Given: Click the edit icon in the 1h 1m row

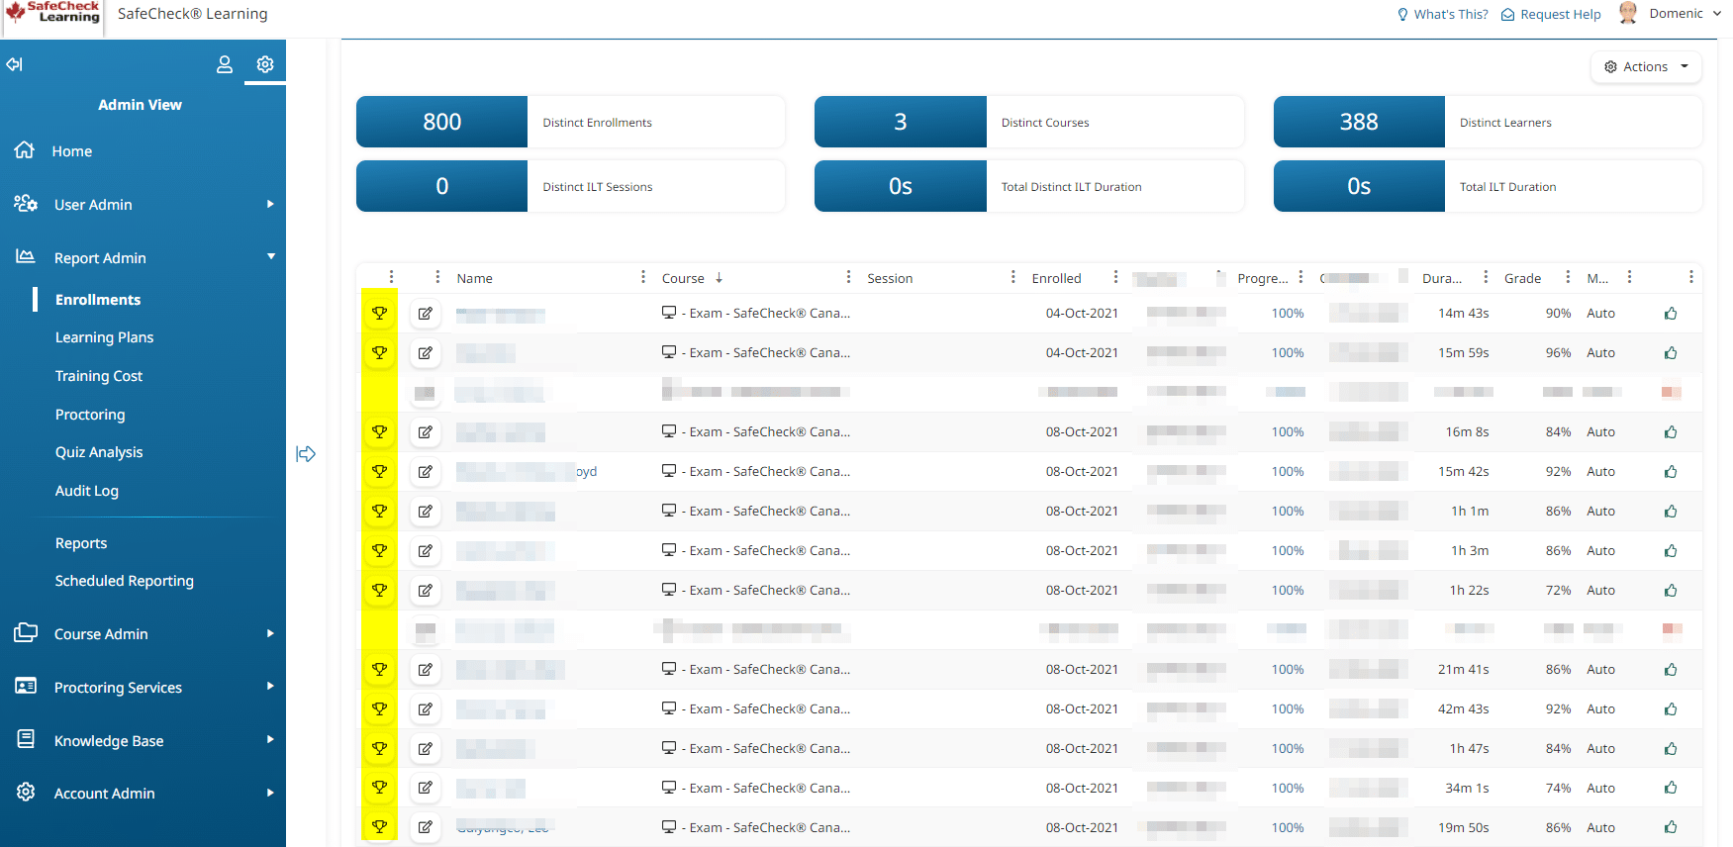Looking at the screenshot, I should click(x=426, y=512).
